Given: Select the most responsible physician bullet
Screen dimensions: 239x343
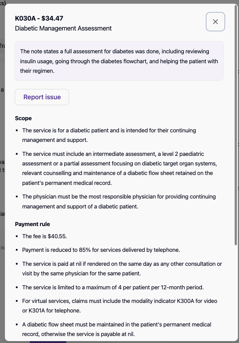Looking at the screenshot, I should click(119, 201).
